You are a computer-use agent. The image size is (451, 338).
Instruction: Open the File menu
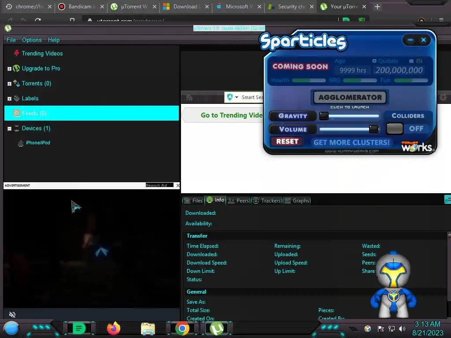tap(11, 40)
